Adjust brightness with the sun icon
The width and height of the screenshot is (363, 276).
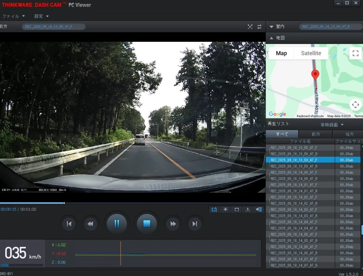pos(225,210)
